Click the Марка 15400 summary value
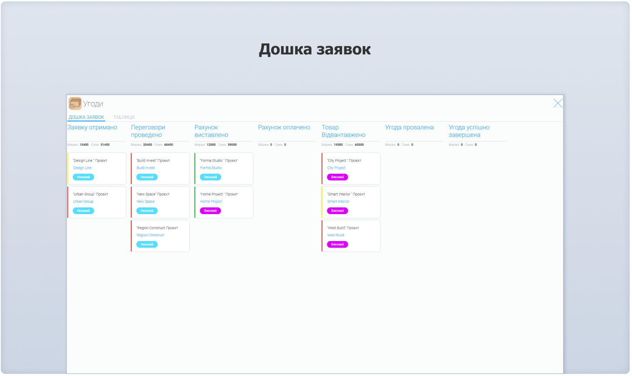The image size is (632, 376). (83, 144)
